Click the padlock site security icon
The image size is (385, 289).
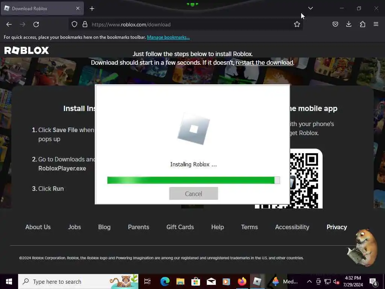[85, 24]
